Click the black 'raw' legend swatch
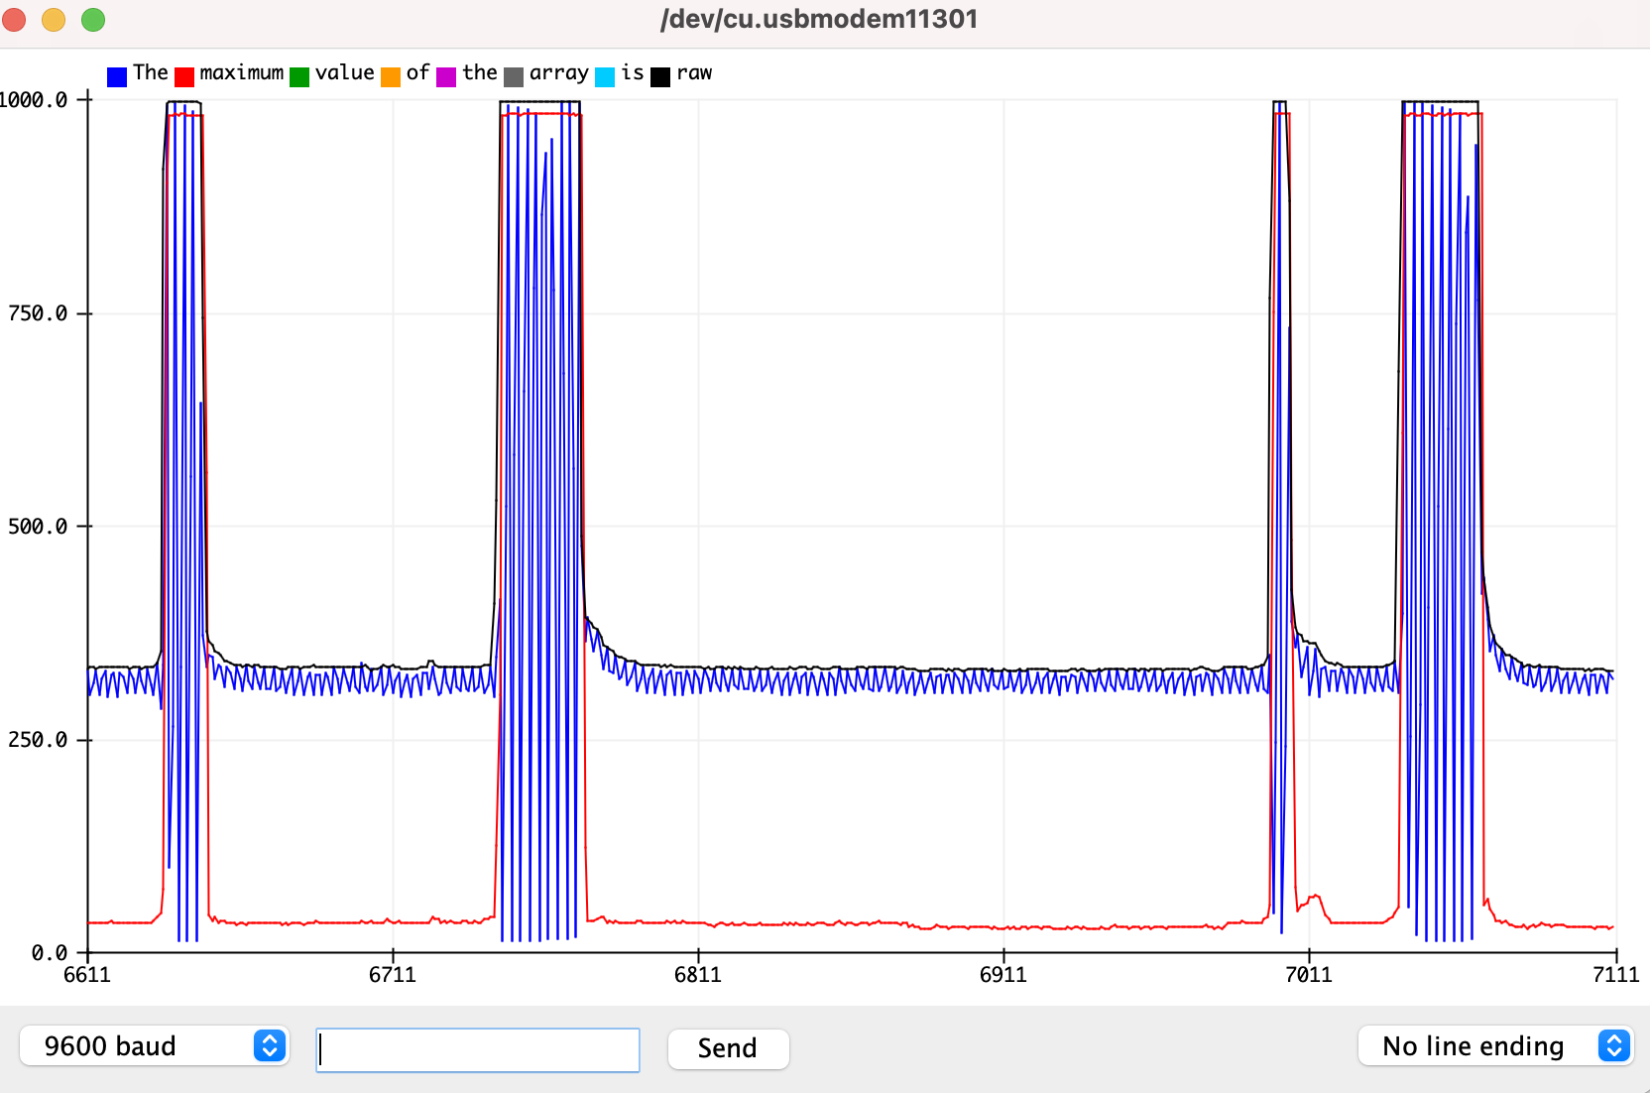 point(660,76)
